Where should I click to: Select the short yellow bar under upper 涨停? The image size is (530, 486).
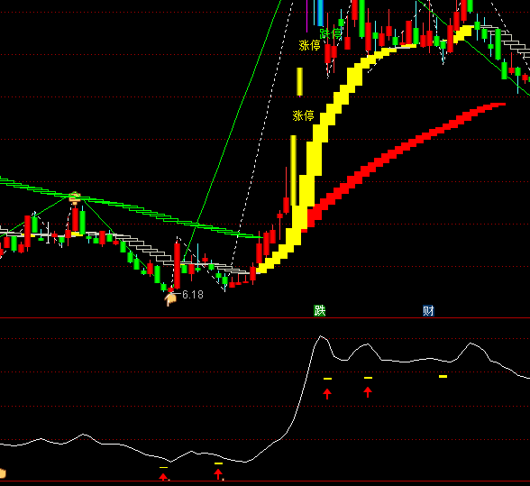coord(299,81)
